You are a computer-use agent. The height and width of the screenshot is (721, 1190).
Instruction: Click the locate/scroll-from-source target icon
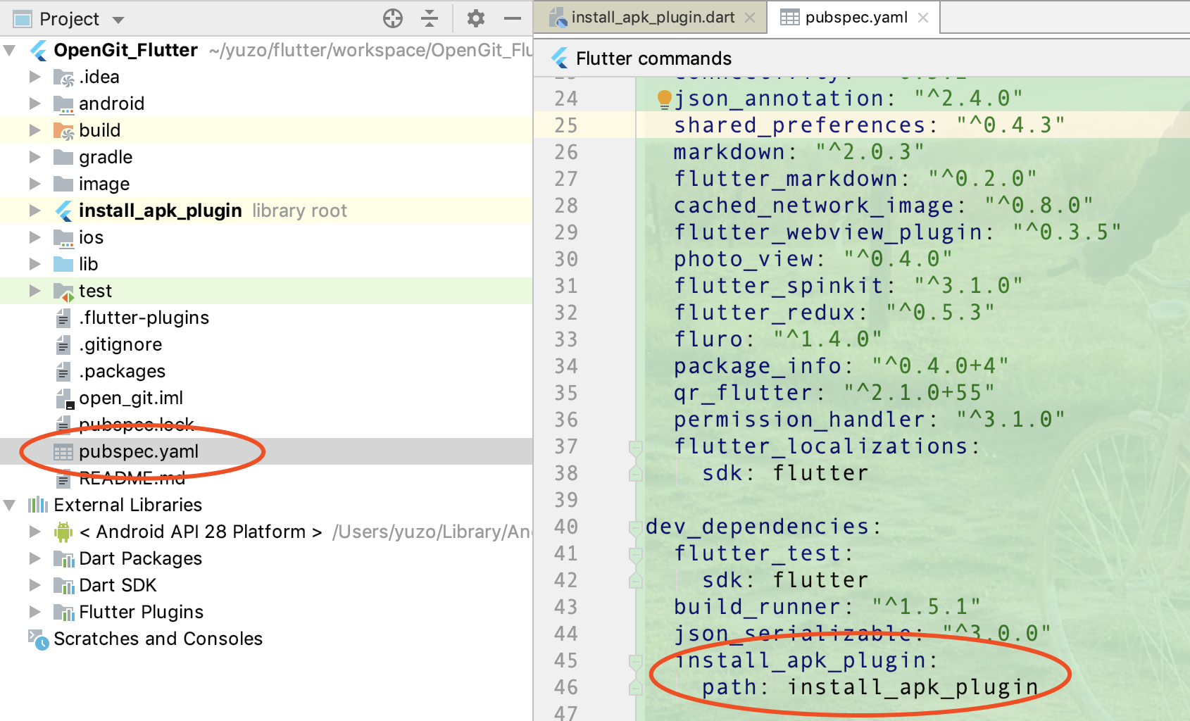[x=393, y=18]
